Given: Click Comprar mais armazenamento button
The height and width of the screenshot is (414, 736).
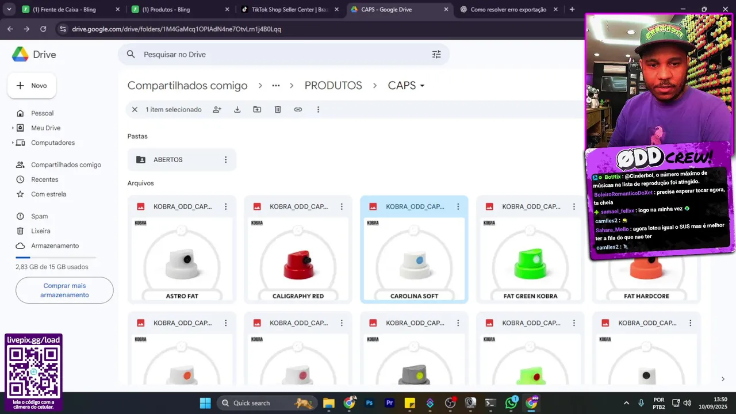Looking at the screenshot, I should [64, 290].
